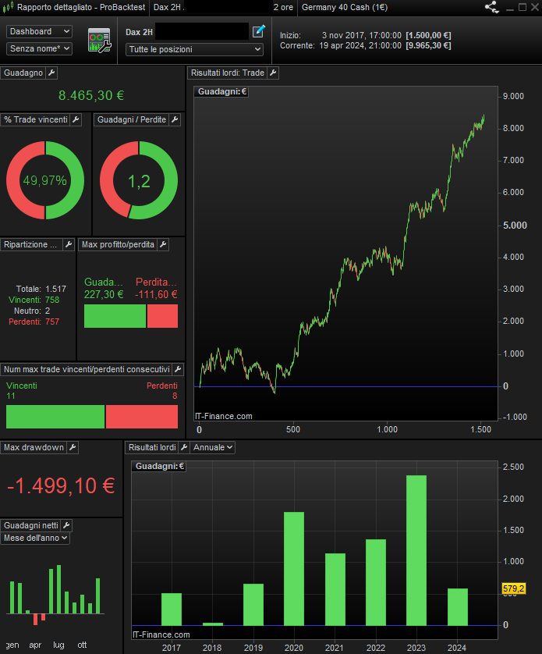The width and height of the screenshot is (542, 654).
Task: Open wrench for Num max trade consecutivi
Action: click(178, 369)
